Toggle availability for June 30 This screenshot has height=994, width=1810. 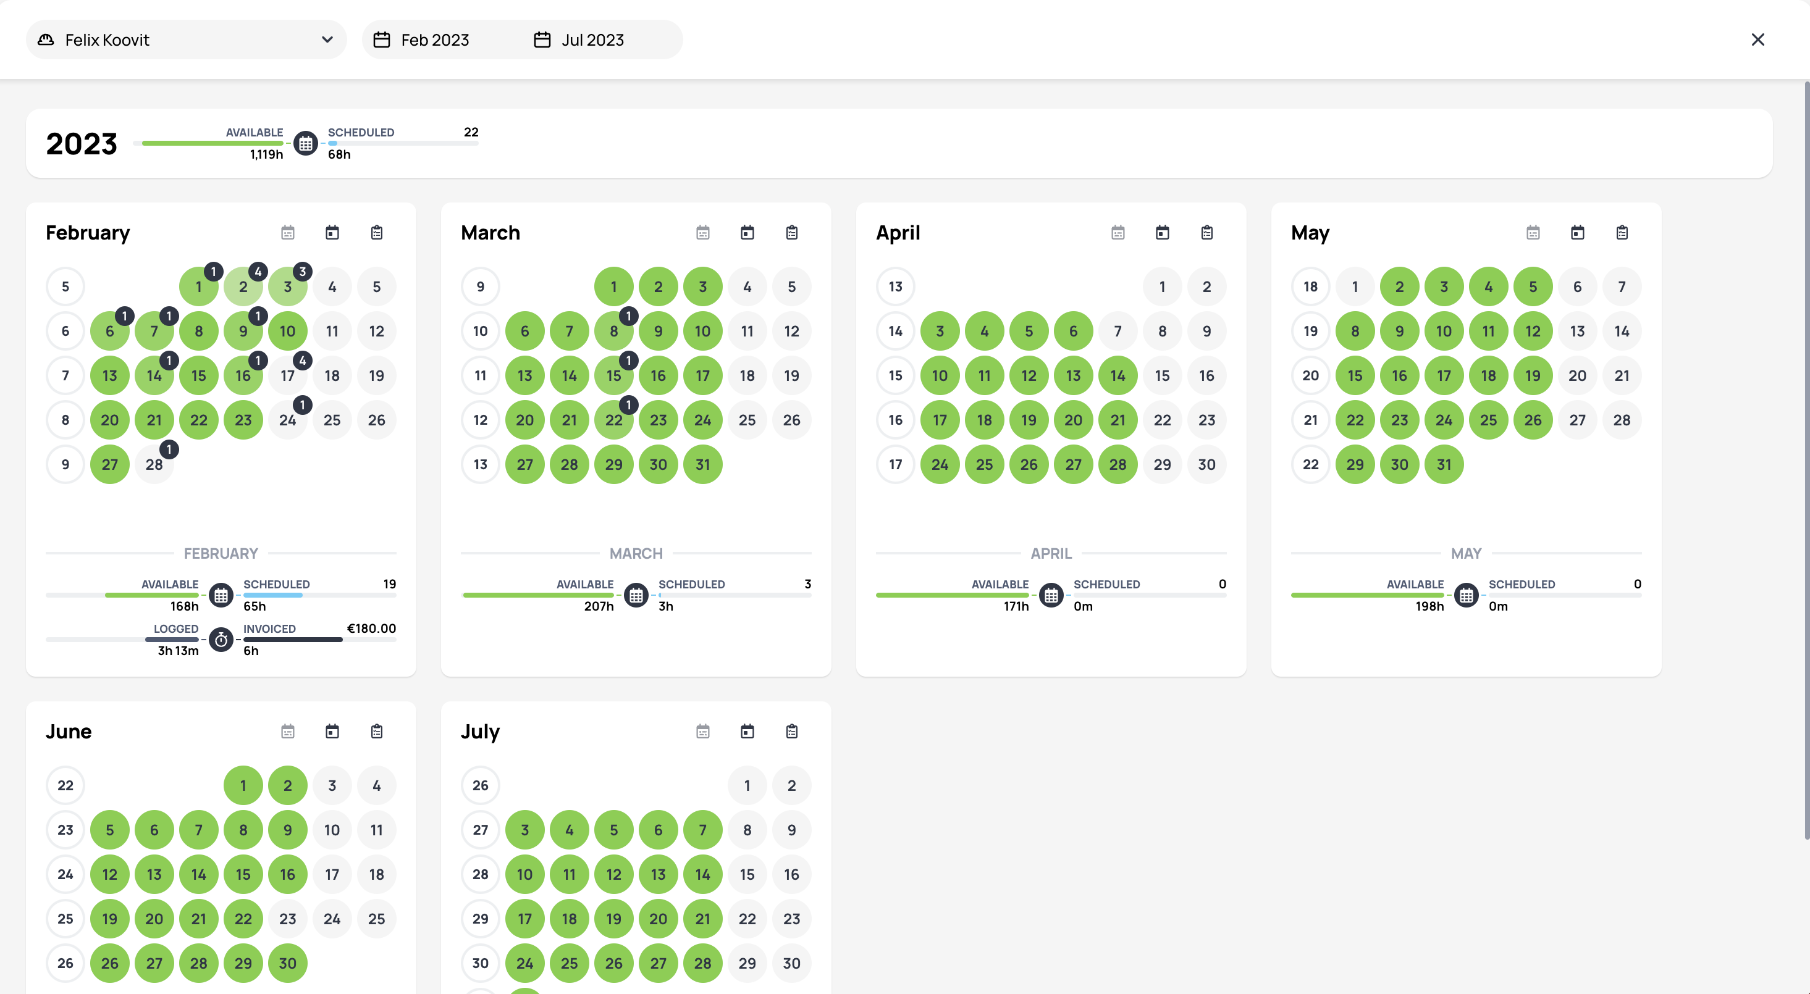[287, 963]
